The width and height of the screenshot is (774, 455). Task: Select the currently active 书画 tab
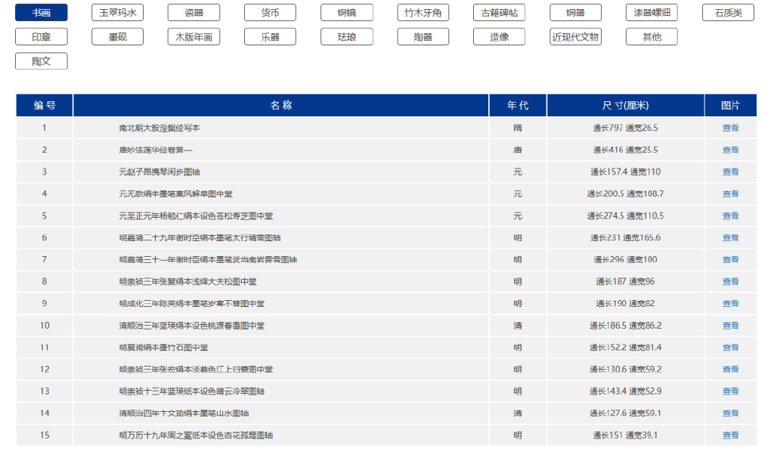(41, 12)
